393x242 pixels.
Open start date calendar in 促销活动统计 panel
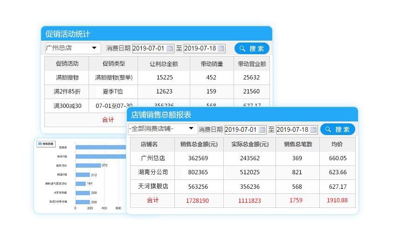coord(170,49)
